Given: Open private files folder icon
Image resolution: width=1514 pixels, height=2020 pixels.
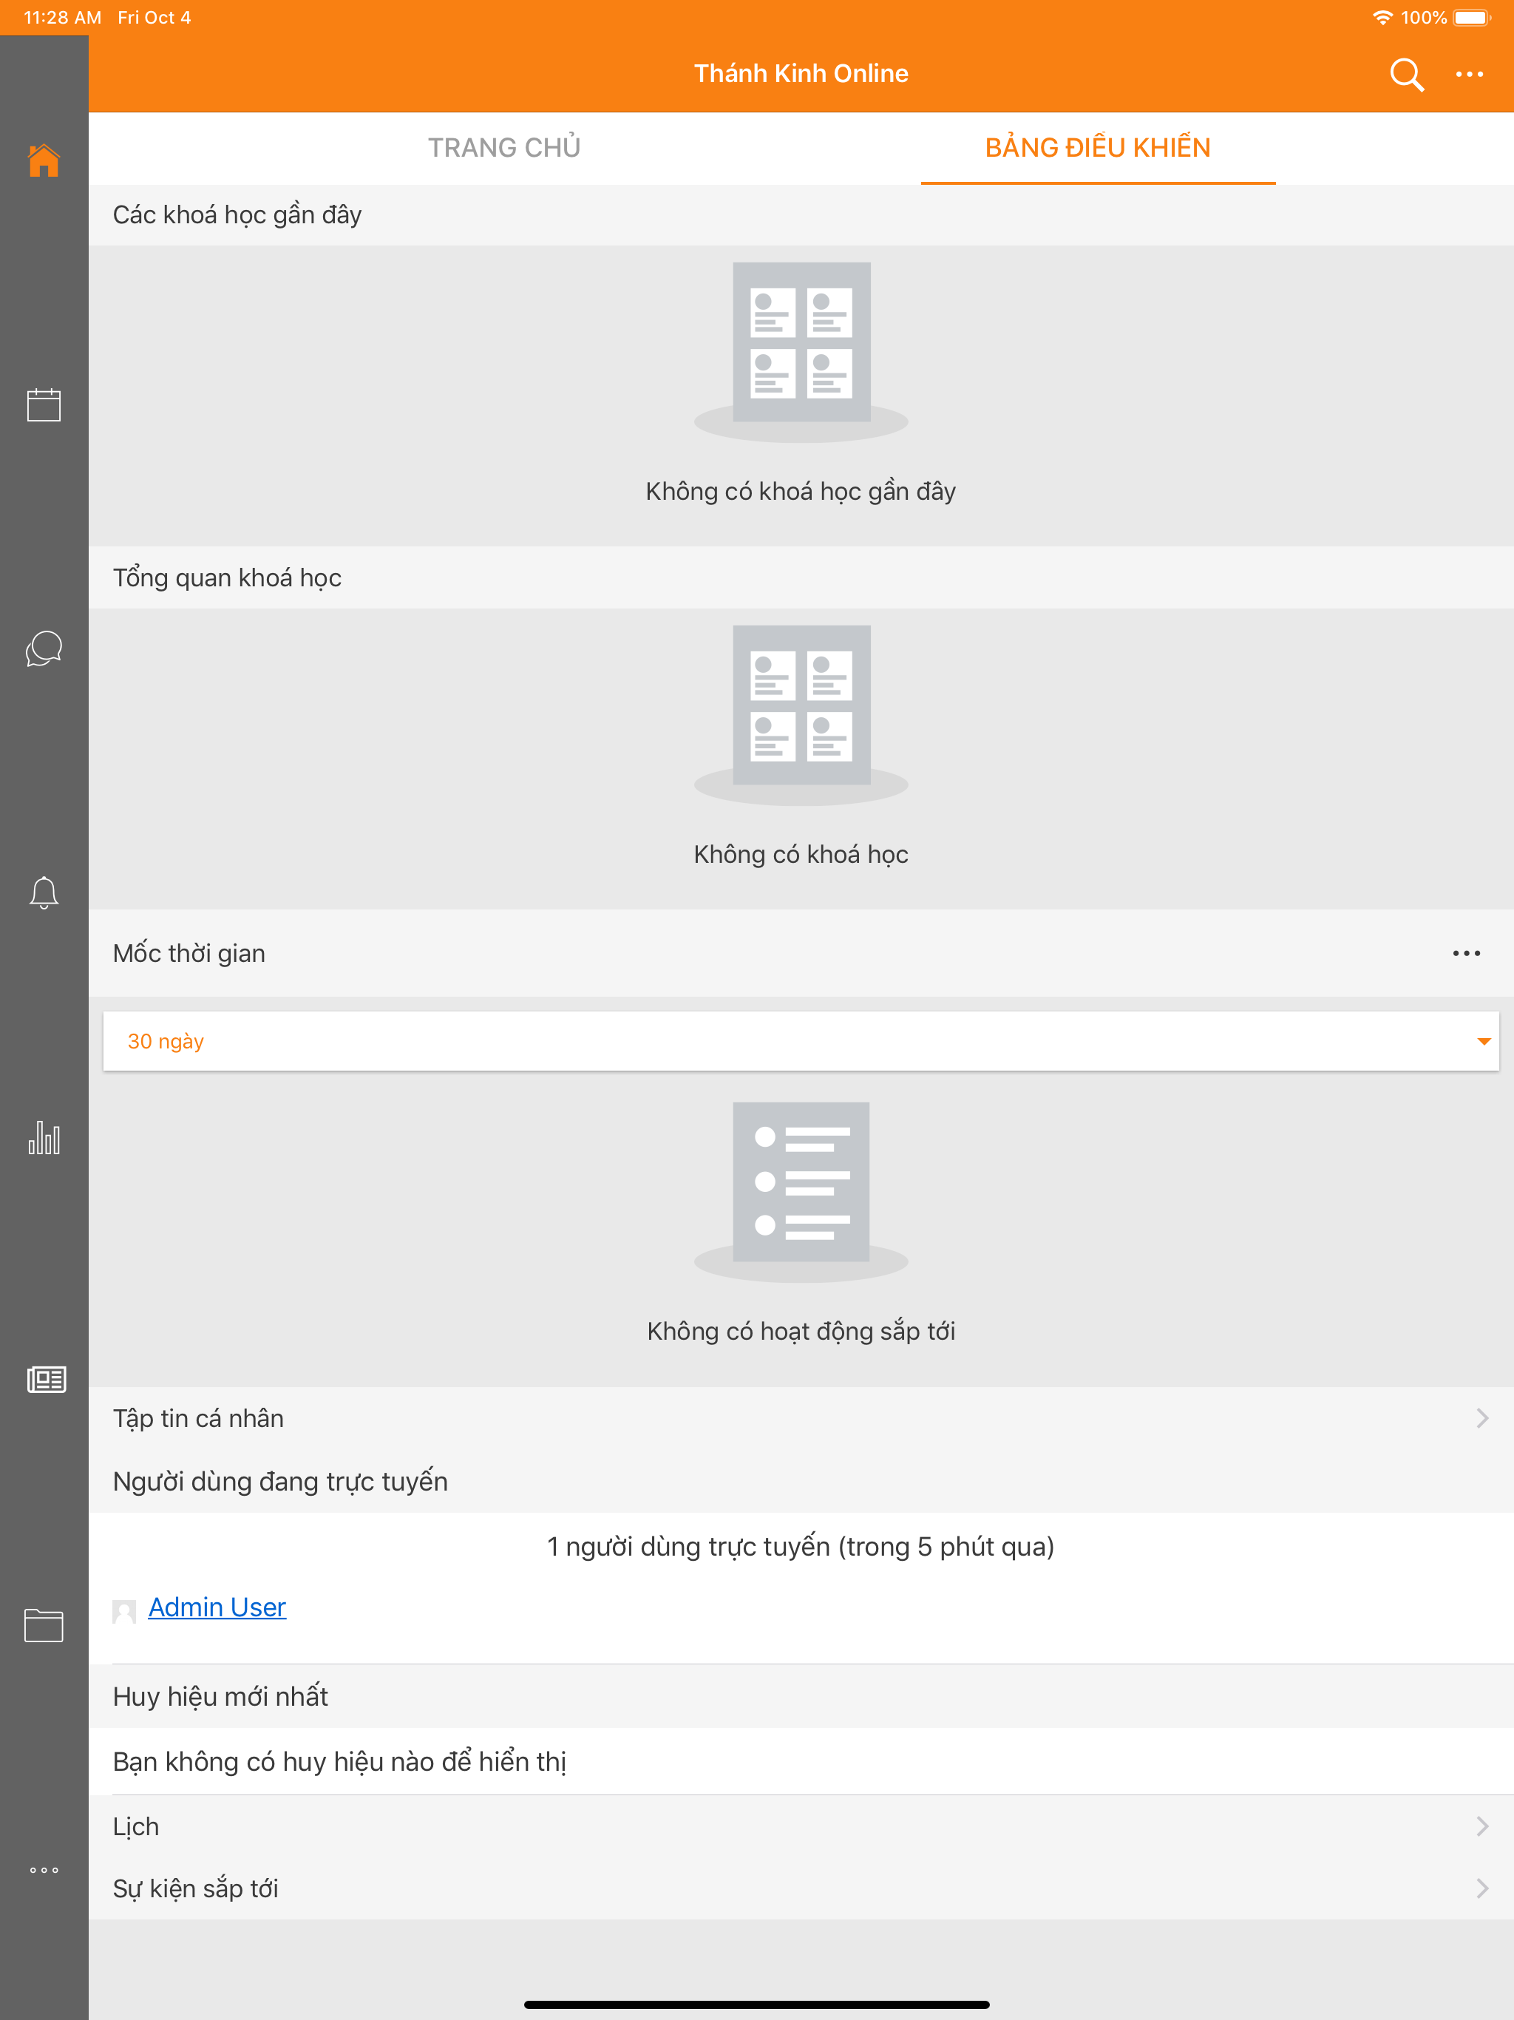Looking at the screenshot, I should (44, 1624).
